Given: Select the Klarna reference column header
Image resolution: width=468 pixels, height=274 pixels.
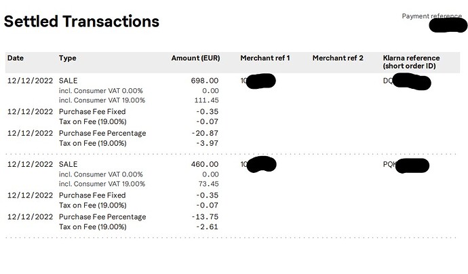Looking at the screenshot, I should pos(411,62).
